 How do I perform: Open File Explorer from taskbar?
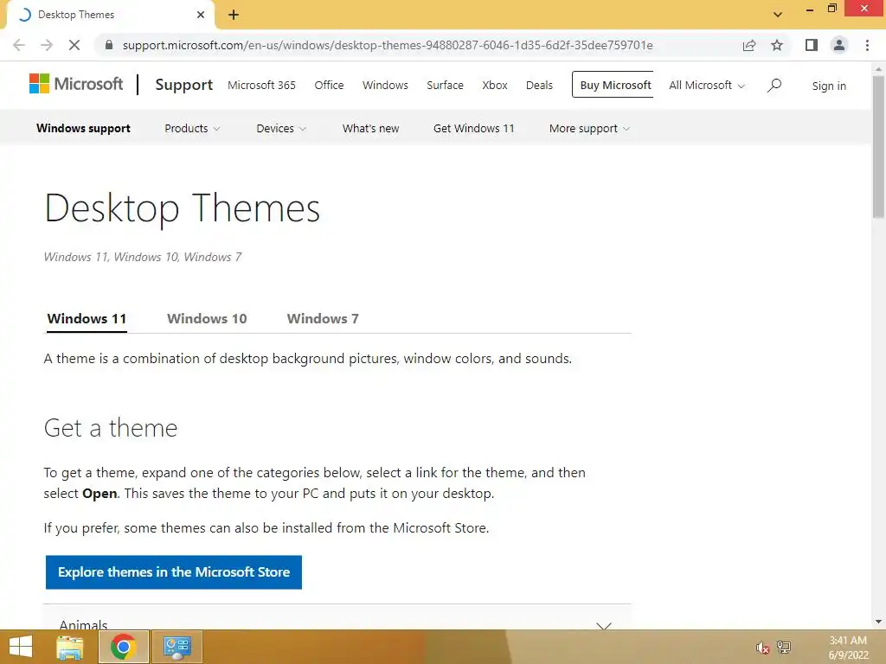[70, 647]
